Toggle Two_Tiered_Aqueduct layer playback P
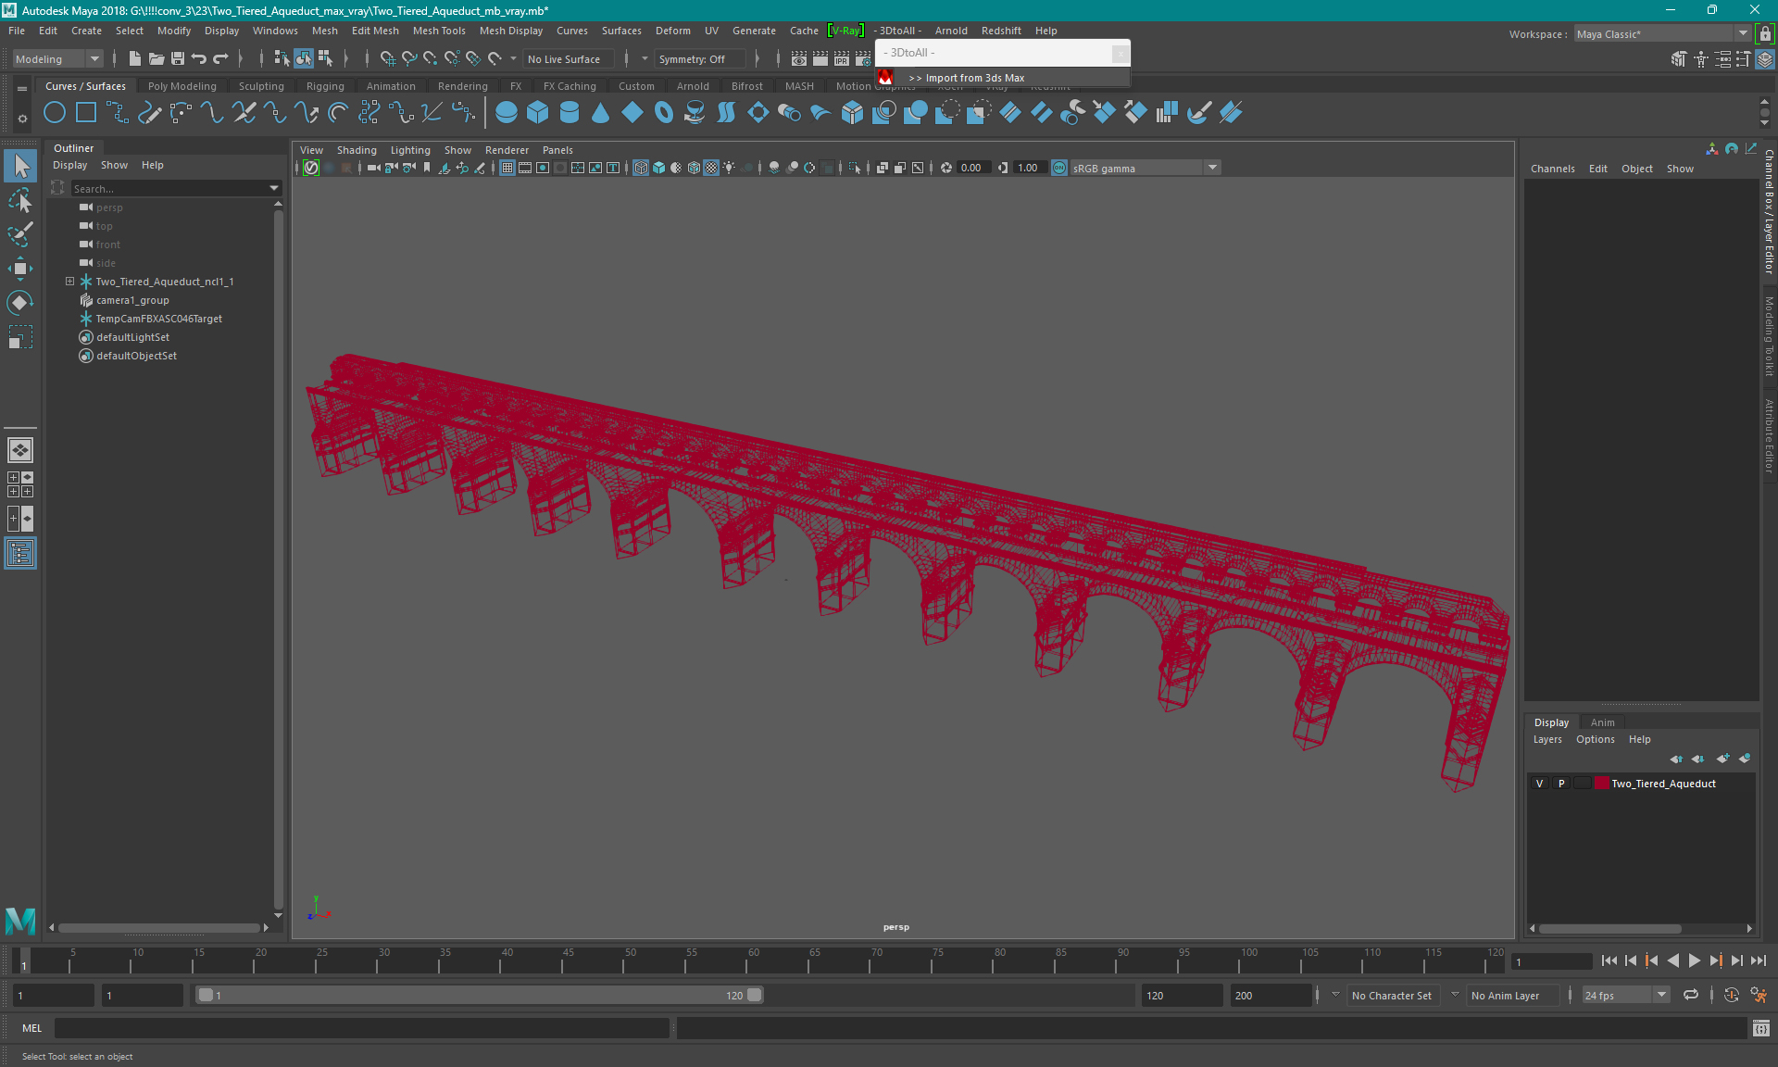 (1561, 784)
